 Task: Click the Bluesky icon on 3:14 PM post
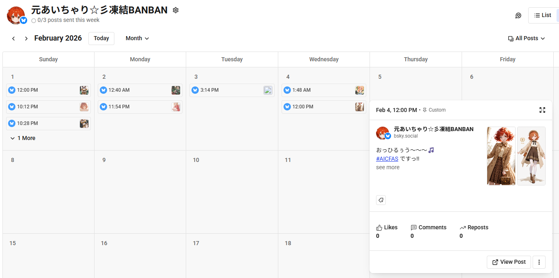click(195, 90)
